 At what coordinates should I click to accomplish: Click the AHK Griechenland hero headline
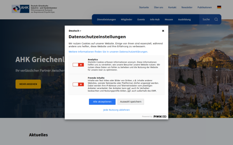(x=40, y=60)
